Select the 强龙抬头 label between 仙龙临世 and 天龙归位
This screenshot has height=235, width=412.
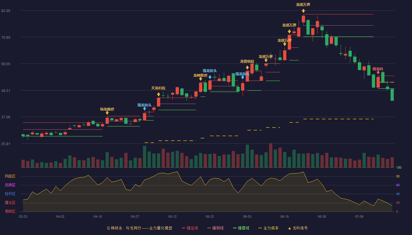144,105
